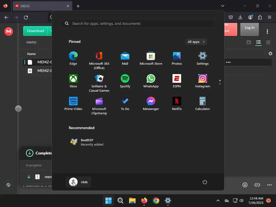Open the Mail app
The height and width of the screenshot is (207, 276).
(x=125, y=58)
